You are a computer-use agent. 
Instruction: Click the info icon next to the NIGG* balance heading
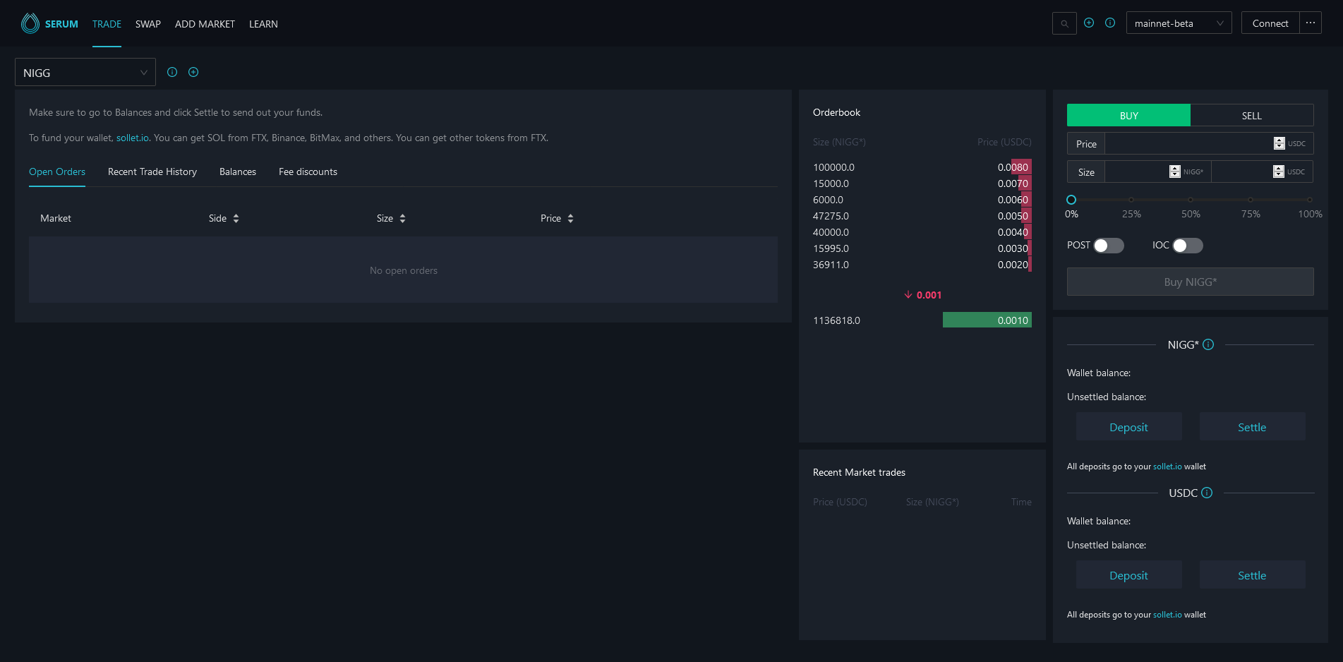(1208, 344)
